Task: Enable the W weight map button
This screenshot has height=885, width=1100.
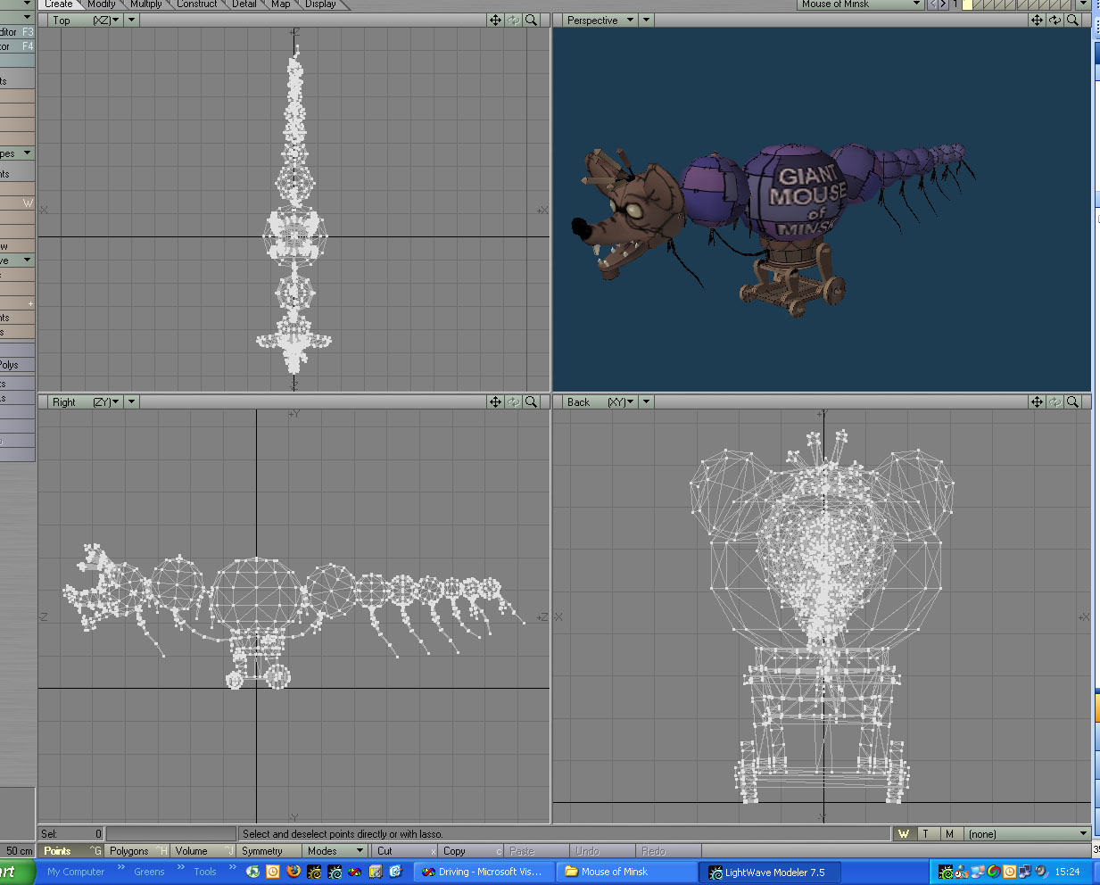Action: (904, 833)
